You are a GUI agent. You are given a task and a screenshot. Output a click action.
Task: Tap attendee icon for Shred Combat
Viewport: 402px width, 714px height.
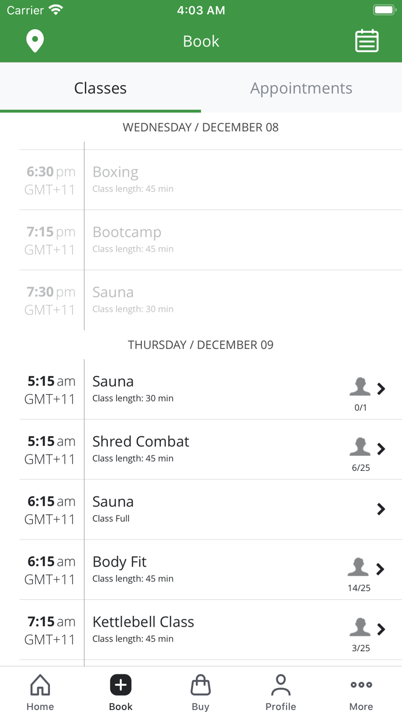[360, 447]
